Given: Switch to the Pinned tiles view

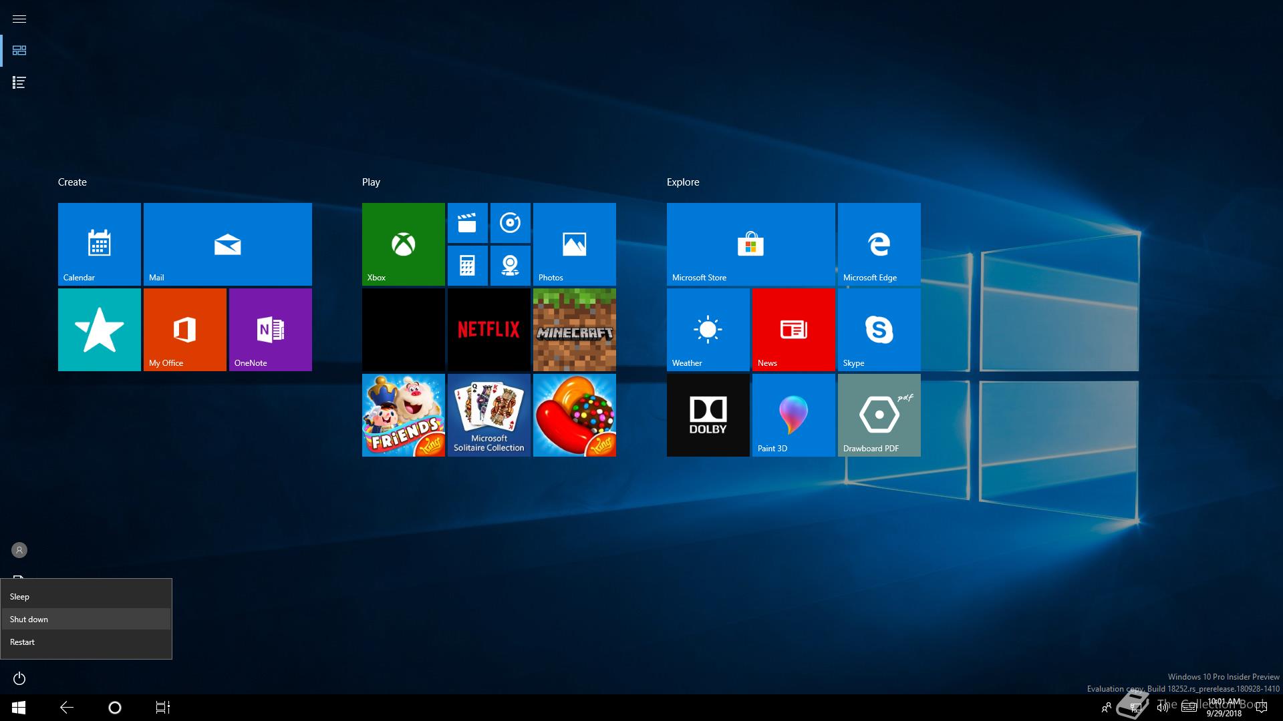Looking at the screenshot, I should pos(19,51).
